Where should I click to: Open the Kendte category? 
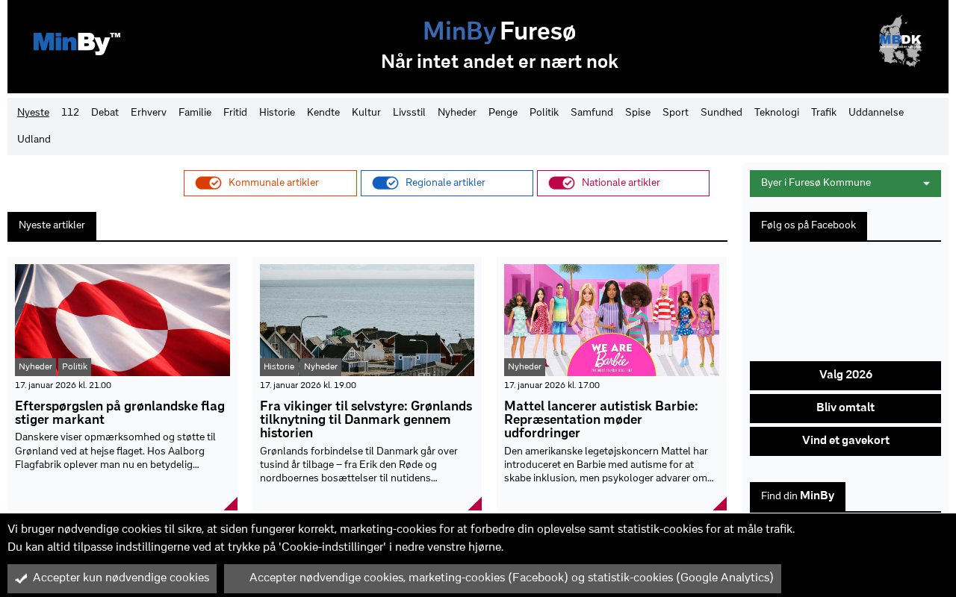[323, 113]
